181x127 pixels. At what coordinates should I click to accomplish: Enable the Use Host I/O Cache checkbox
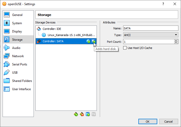(125, 48)
